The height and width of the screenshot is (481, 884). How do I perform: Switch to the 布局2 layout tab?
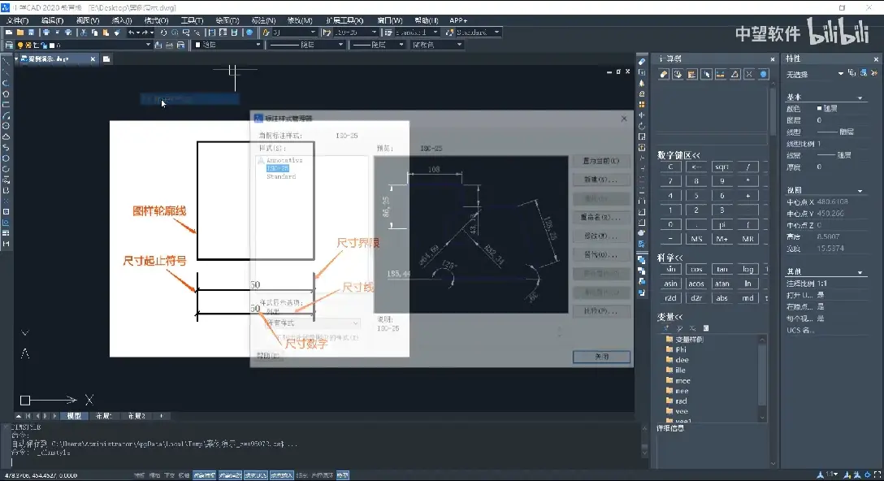[136, 416]
